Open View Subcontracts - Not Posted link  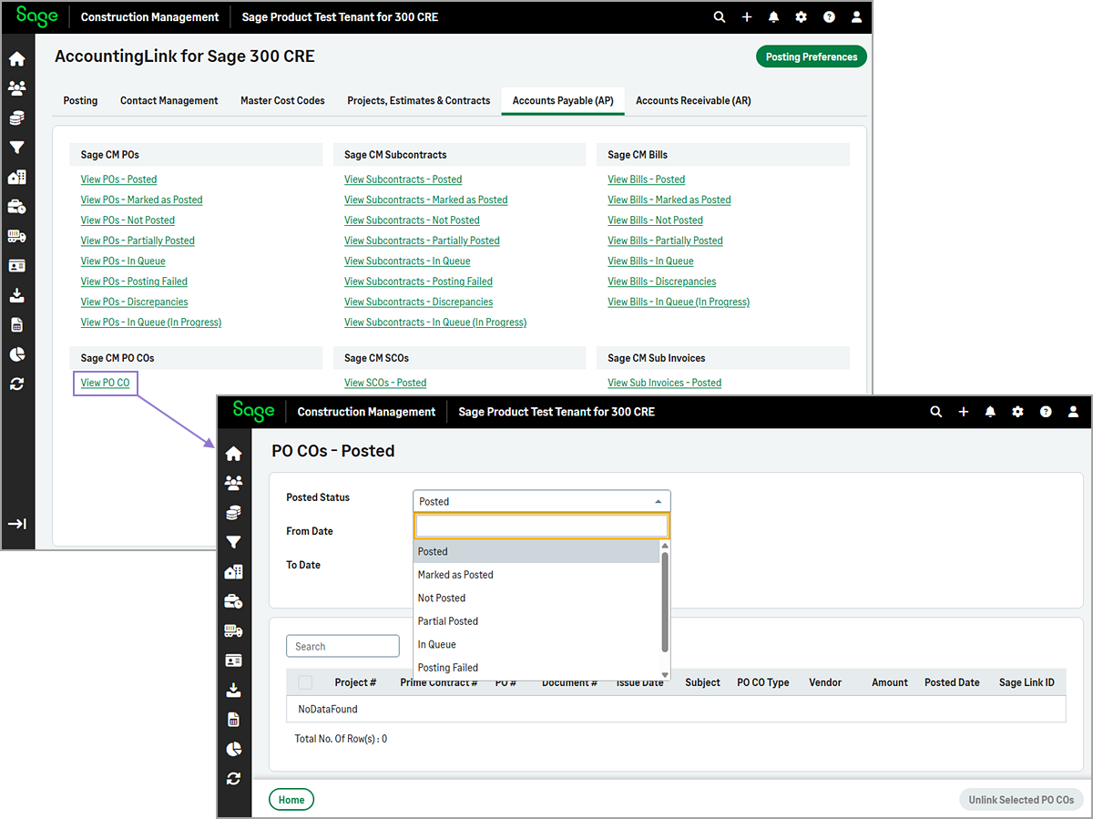(412, 220)
